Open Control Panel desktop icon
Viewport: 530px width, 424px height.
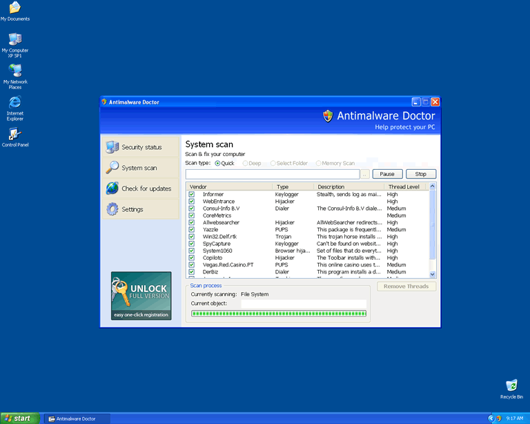14,135
